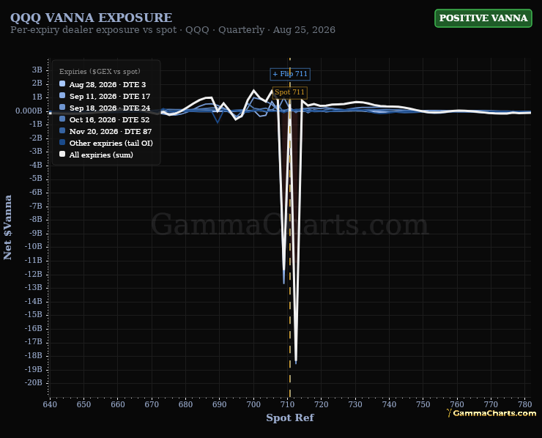Click the '+ Flip 711' annotation label

click(x=290, y=74)
